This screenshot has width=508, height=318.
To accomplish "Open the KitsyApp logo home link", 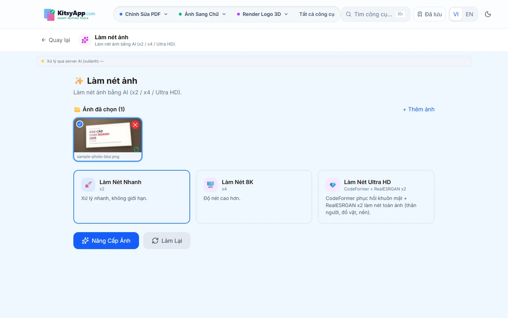I will pos(69,14).
